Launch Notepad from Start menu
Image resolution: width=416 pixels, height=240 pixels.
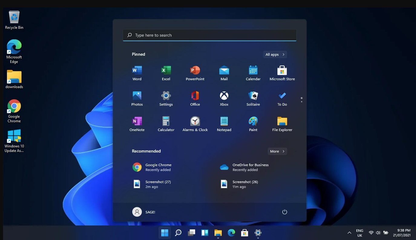[x=224, y=124]
